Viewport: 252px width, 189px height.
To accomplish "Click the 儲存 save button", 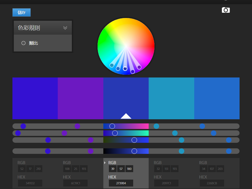I will click(x=22, y=12).
